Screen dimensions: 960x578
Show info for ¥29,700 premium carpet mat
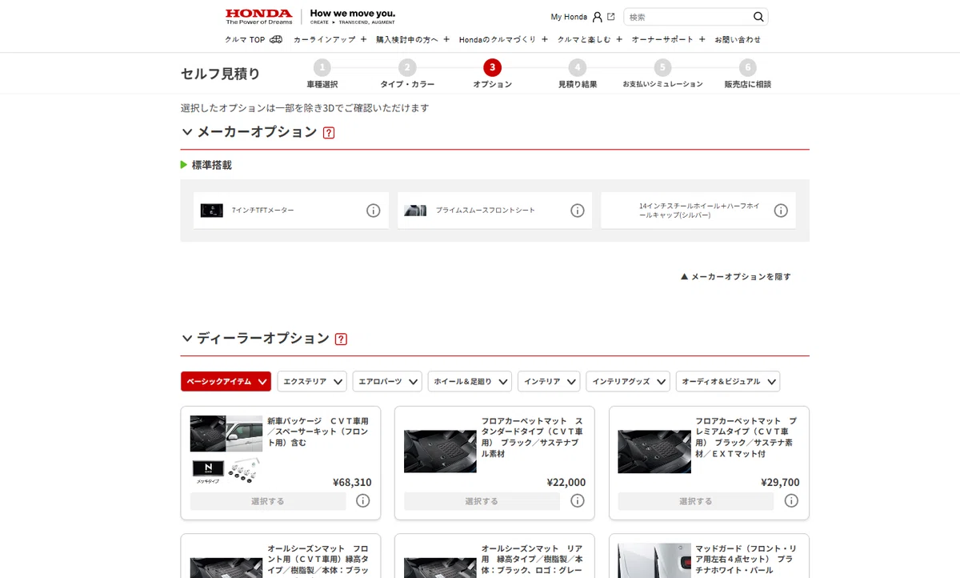791,501
